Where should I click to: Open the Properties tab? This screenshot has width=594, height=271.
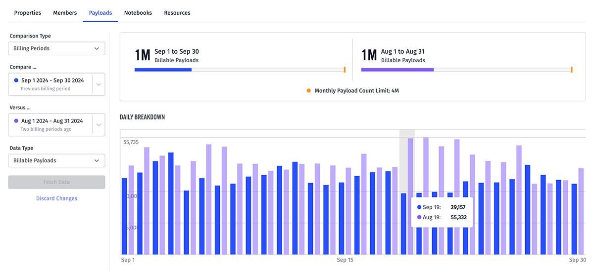(28, 13)
